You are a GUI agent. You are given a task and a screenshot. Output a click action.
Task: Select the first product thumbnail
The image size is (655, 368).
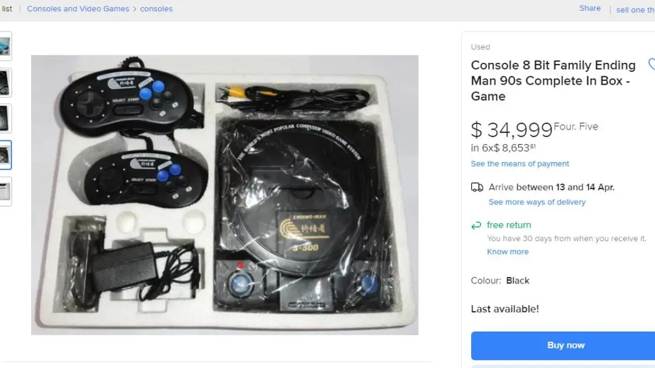(x=5, y=46)
